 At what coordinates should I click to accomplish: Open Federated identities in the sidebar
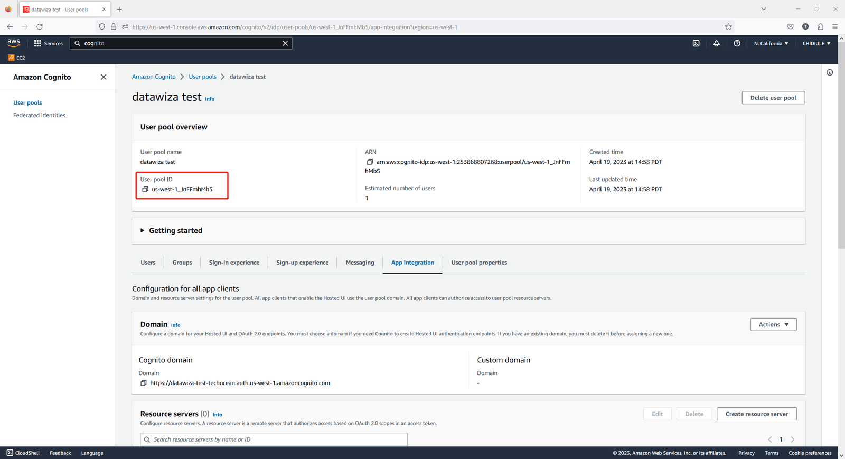39,115
